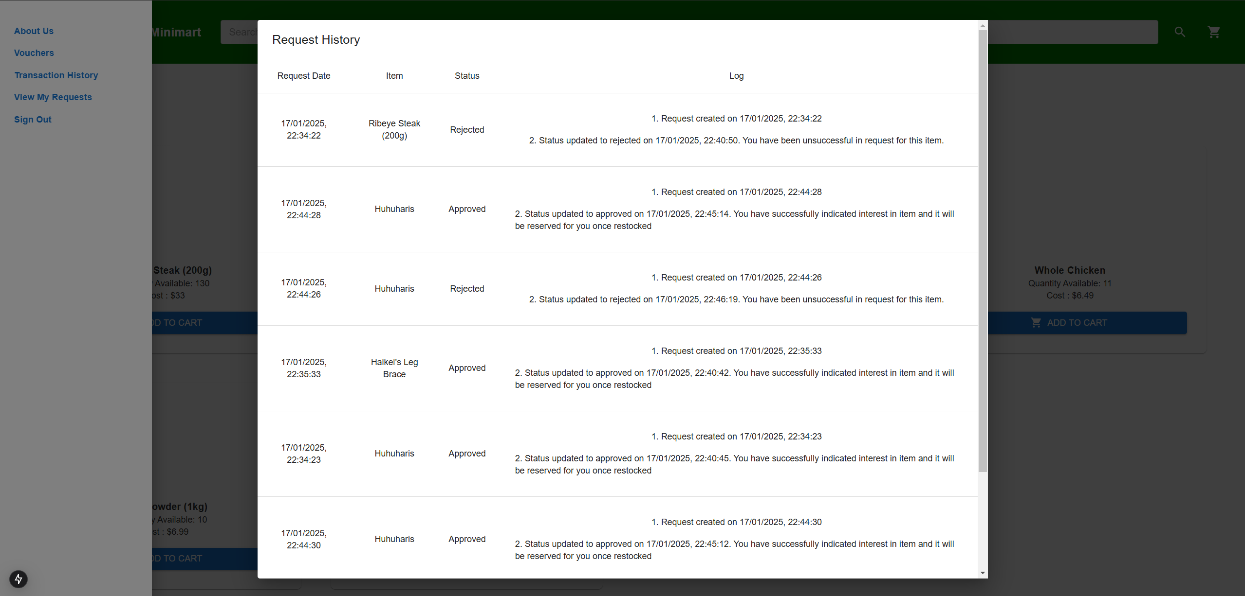Viewport: 1245px width, 596px height.
Task: Click the Log column header
Action: click(x=736, y=76)
